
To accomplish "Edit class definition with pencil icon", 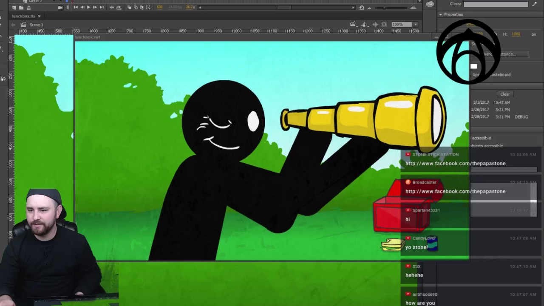I will (534, 4).
